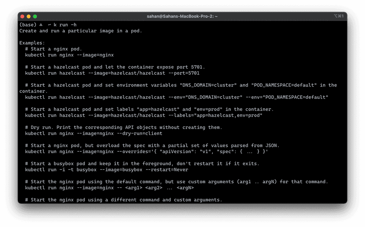Click comment about different command and custom arguments
The image size is (365, 227).
pos(124,200)
